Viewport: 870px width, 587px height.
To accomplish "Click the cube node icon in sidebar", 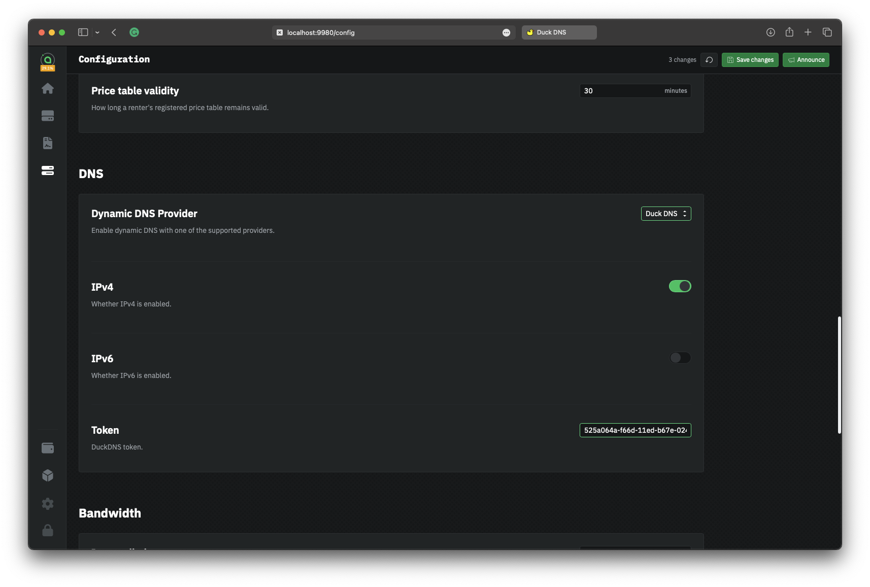I will 48,475.
